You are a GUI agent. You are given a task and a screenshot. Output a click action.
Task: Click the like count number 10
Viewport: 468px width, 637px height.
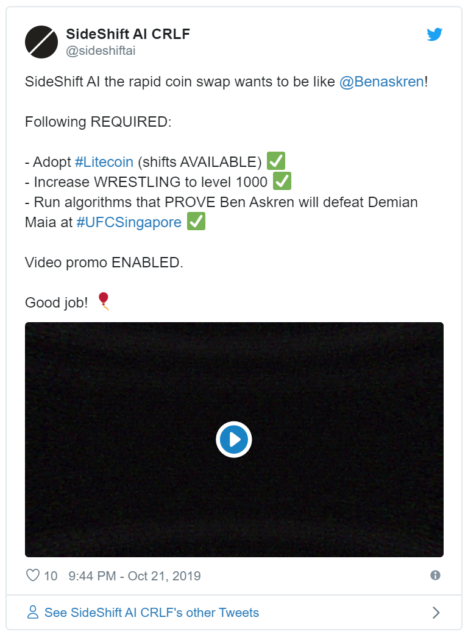[x=51, y=575]
